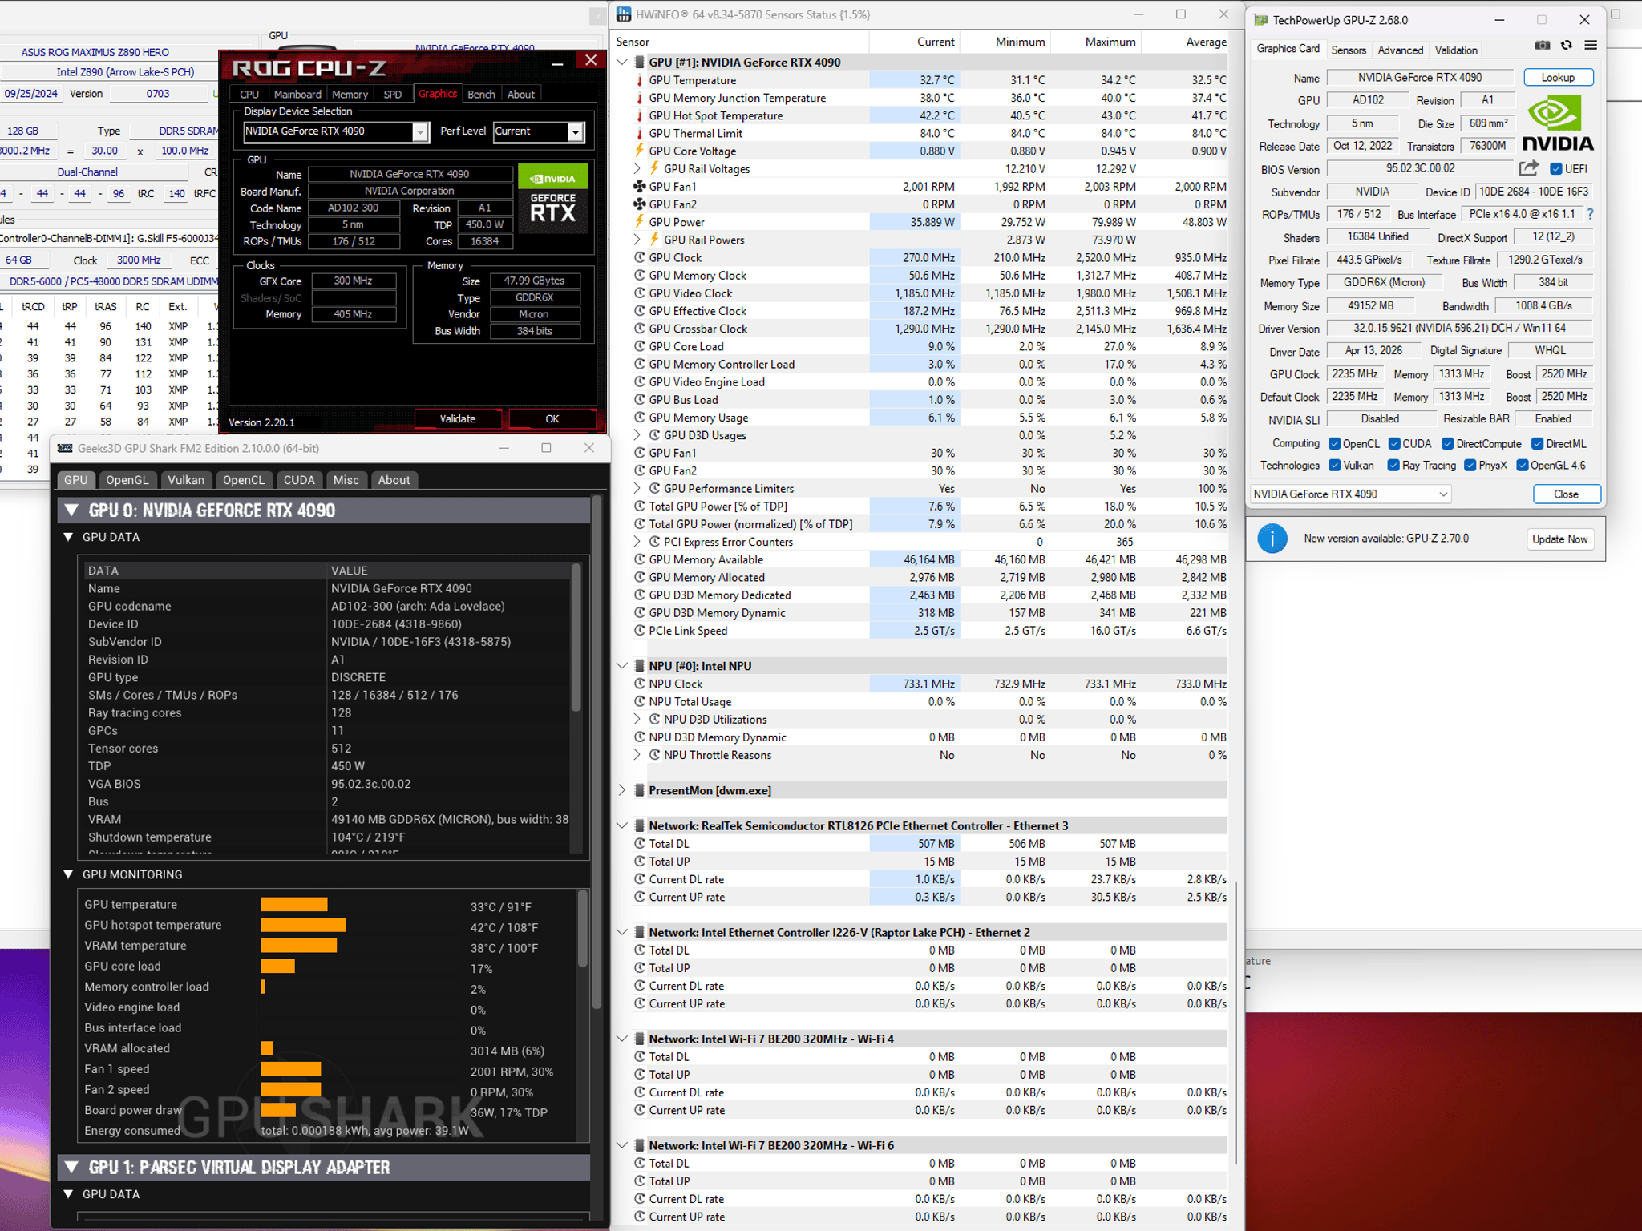This screenshot has height=1231, width=1642.
Task: Click the Bus Interface question mark icon
Action: [x=1590, y=214]
